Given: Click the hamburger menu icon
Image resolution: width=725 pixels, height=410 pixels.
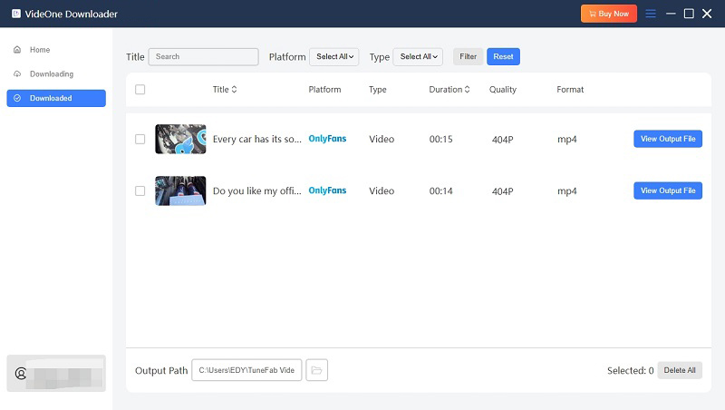Looking at the screenshot, I should (x=651, y=14).
